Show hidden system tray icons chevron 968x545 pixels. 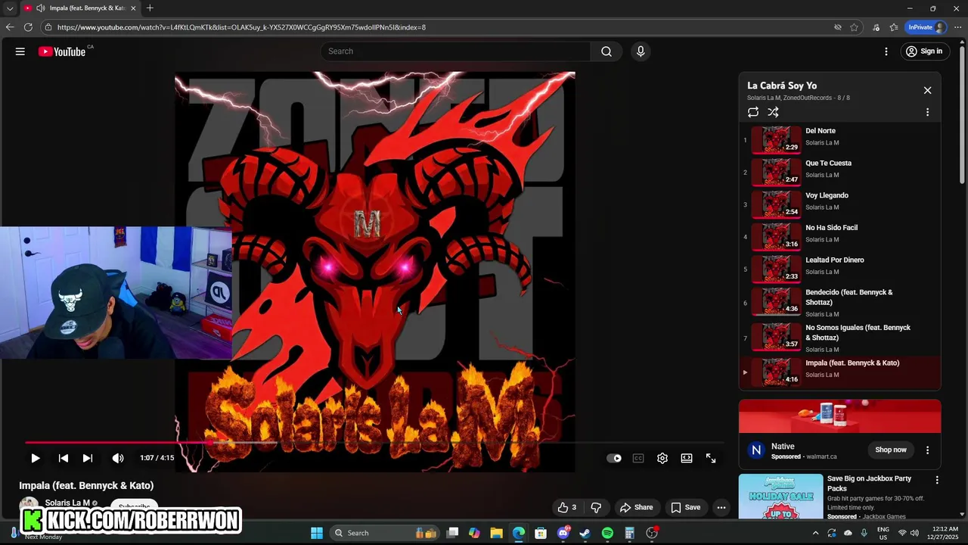815,533
